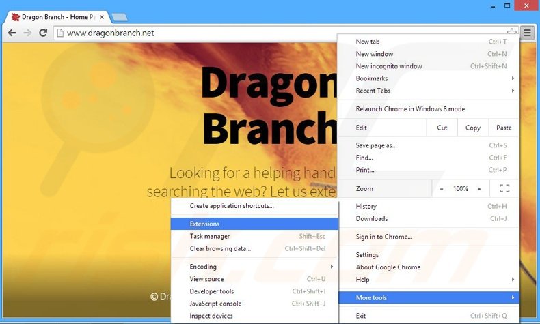
Task: Select About Google Chrome
Action: pos(429,267)
